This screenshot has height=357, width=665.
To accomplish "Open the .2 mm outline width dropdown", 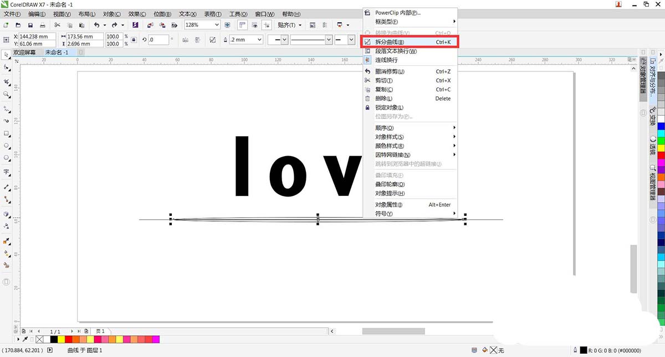I will pos(259,40).
